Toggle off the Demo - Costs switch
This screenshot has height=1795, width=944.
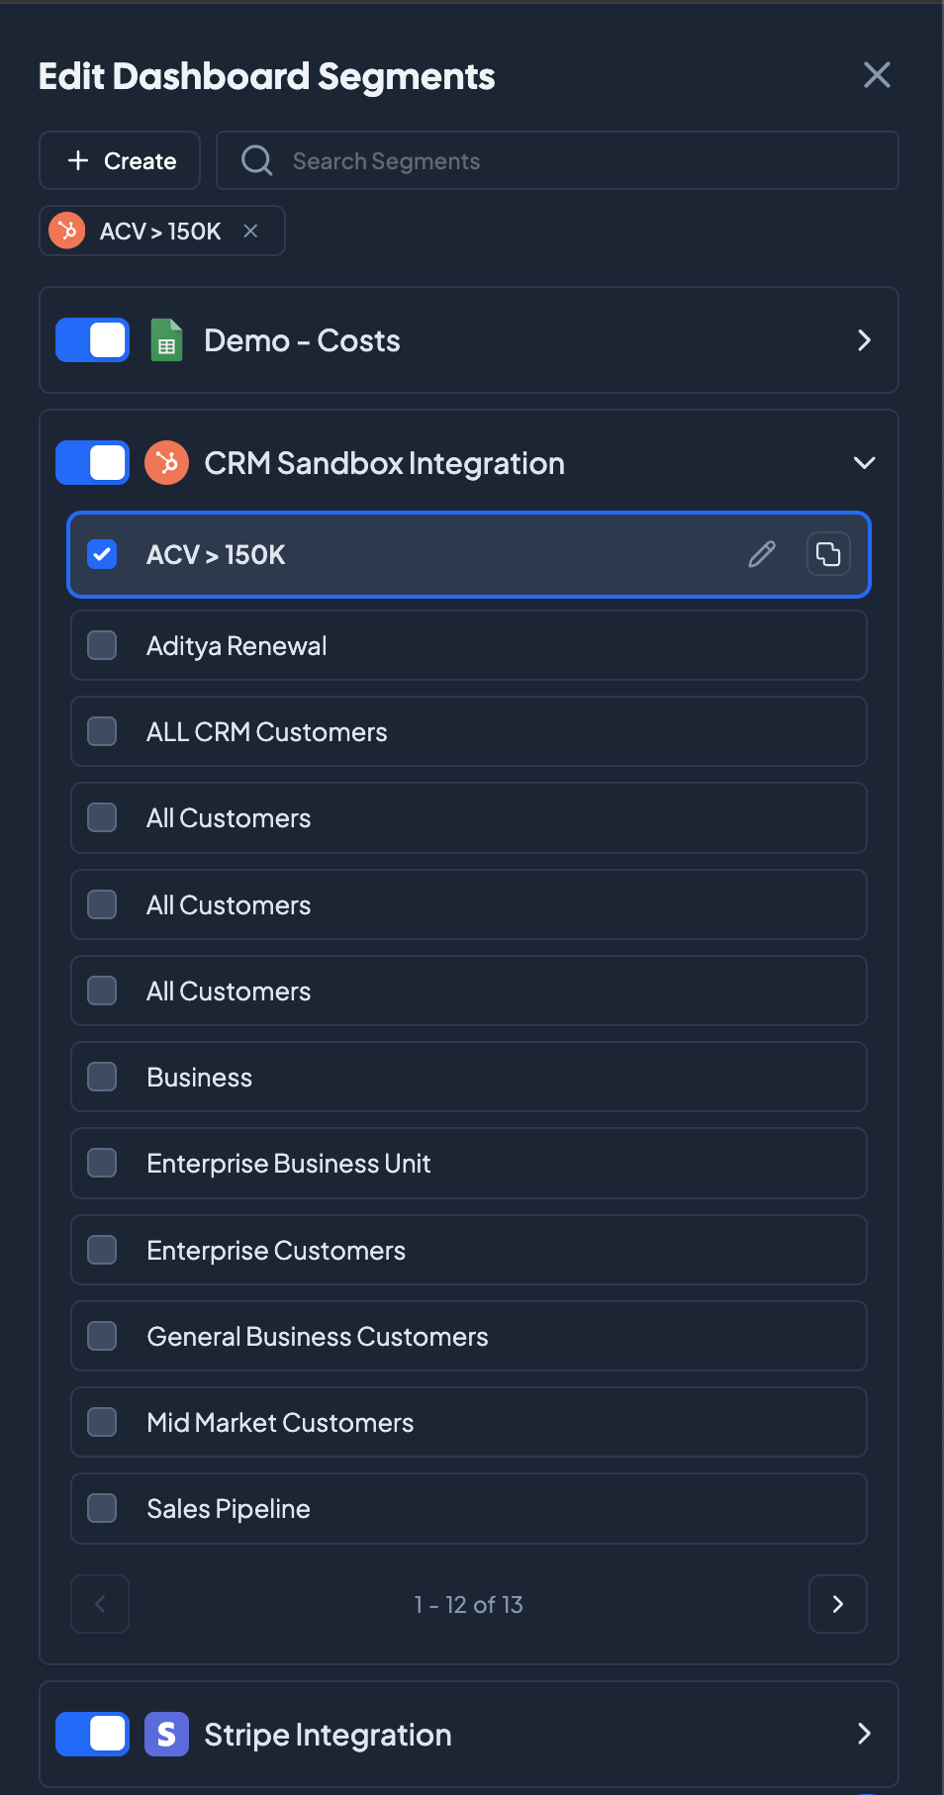(92, 340)
